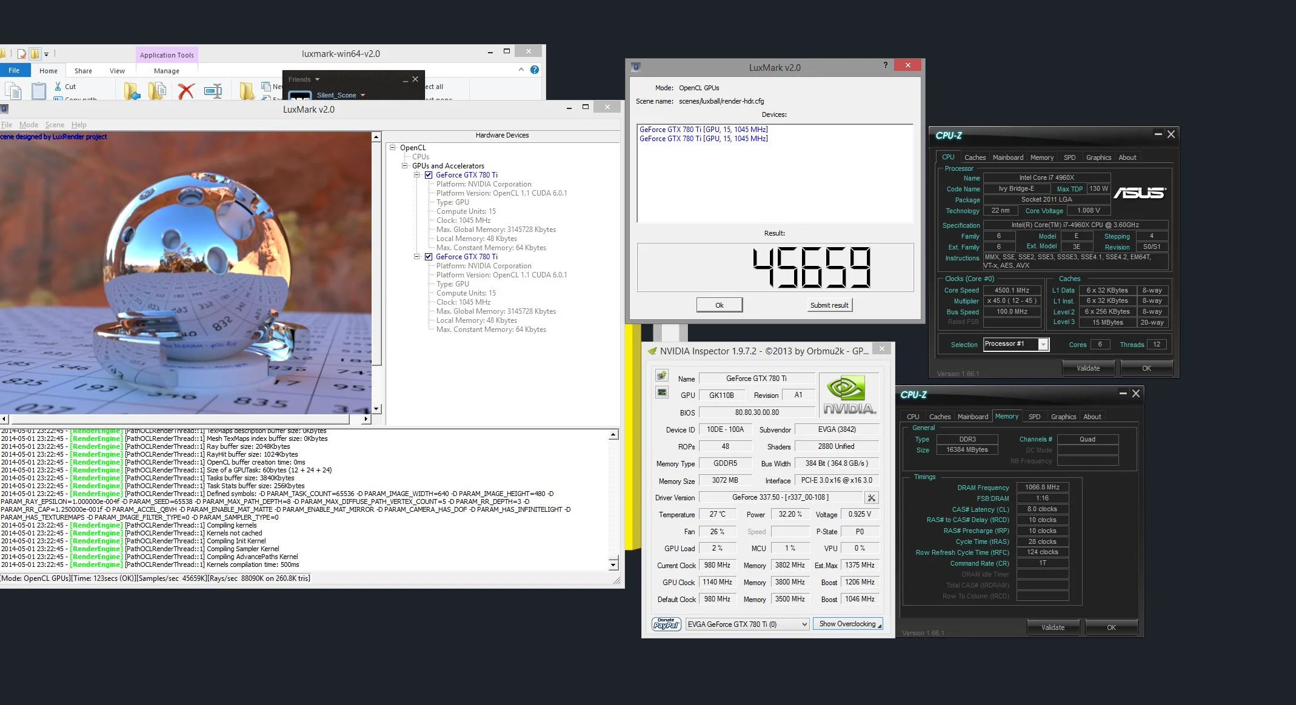Click the properties icon in the Explorer quick access toolbar
Image resolution: width=1296 pixels, height=705 pixels.
(x=22, y=54)
